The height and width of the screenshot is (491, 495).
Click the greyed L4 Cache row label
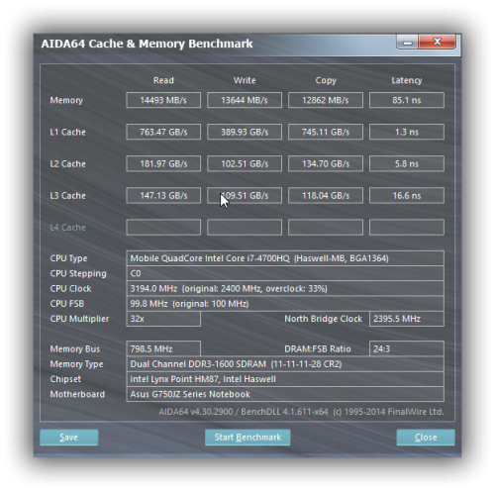67,228
